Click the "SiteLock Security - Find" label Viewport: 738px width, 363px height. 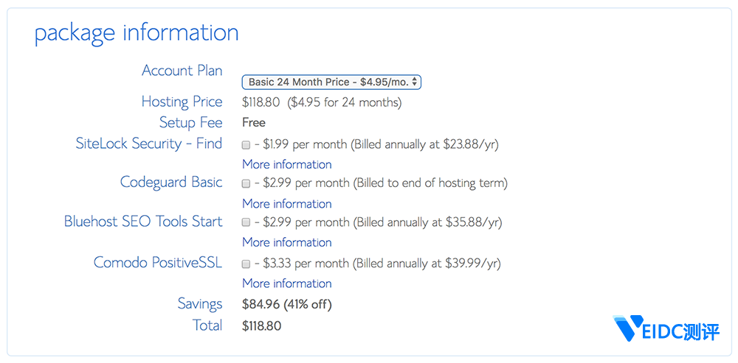(x=148, y=144)
